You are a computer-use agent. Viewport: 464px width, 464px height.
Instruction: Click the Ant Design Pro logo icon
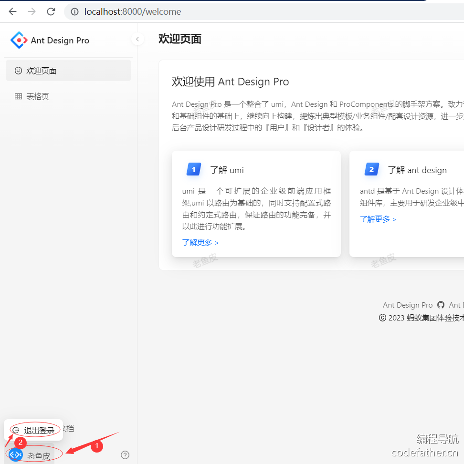coord(19,40)
